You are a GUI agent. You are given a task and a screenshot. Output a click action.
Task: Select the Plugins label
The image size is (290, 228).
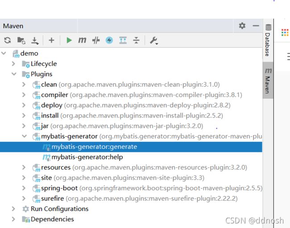coord(41,74)
